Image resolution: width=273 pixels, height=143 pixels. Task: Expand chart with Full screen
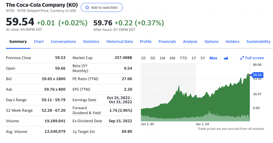(x=252, y=58)
